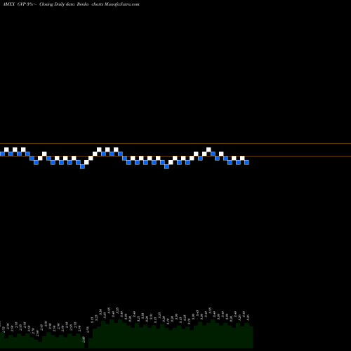Select the last blue Renko brick on the right
The image size is (351, 351).
click(246, 162)
